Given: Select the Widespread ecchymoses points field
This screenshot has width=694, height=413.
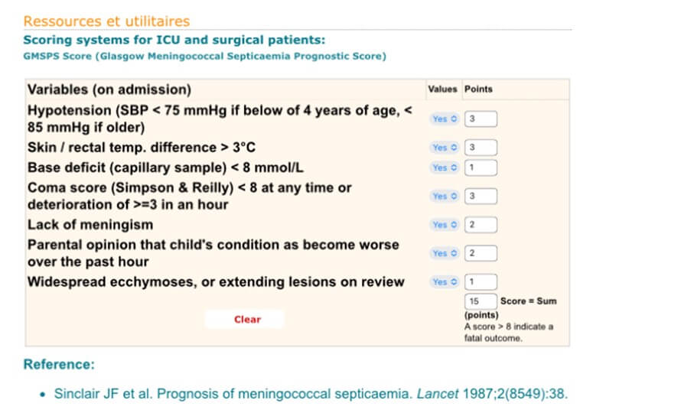Looking at the screenshot, I should tap(481, 282).
